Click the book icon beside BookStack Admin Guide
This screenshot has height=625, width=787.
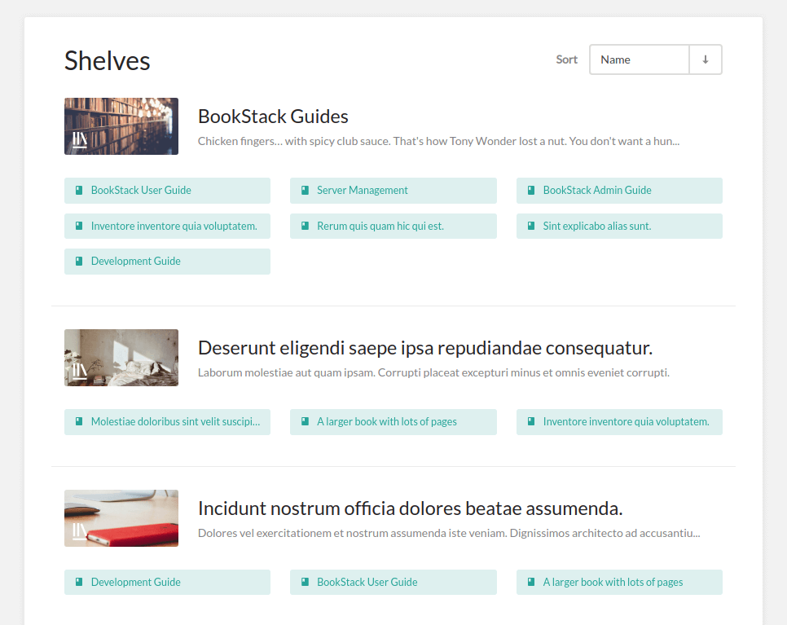[x=531, y=190]
